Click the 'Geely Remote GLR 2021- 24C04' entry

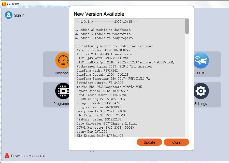tap(102, 112)
